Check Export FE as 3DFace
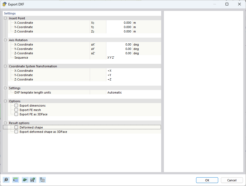246x186 pixels. (x=16, y=114)
